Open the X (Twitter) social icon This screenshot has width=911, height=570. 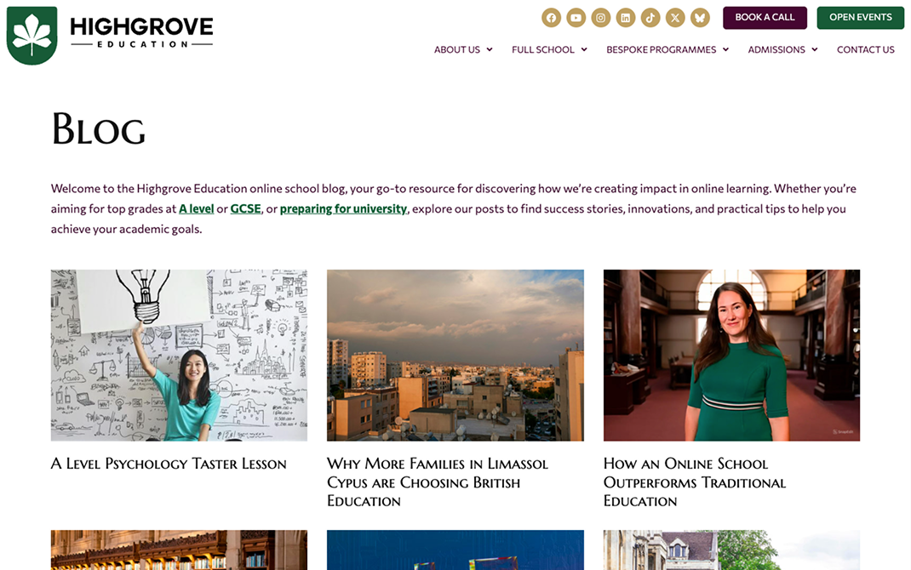(675, 17)
